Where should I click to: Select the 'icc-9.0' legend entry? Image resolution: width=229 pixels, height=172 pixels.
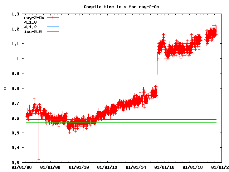(33, 32)
